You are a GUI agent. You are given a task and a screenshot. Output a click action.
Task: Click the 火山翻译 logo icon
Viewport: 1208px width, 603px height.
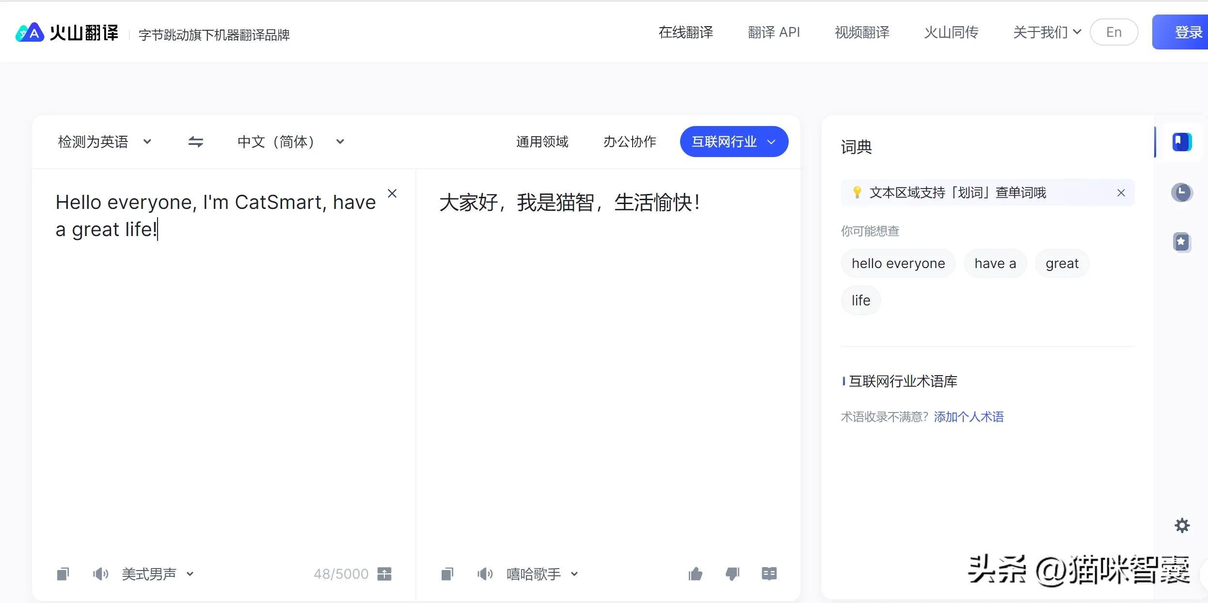(30, 32)
